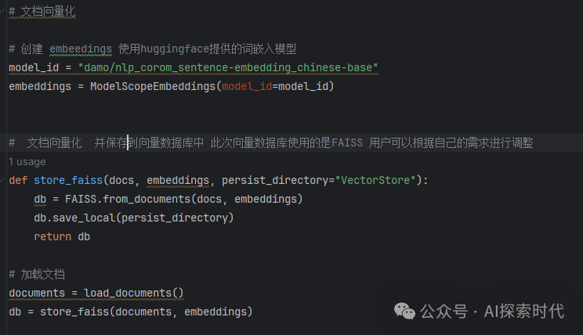Viewport: 583px width, 335px height.
Task: Click the "return" keyword
Action: pos(53,236)
